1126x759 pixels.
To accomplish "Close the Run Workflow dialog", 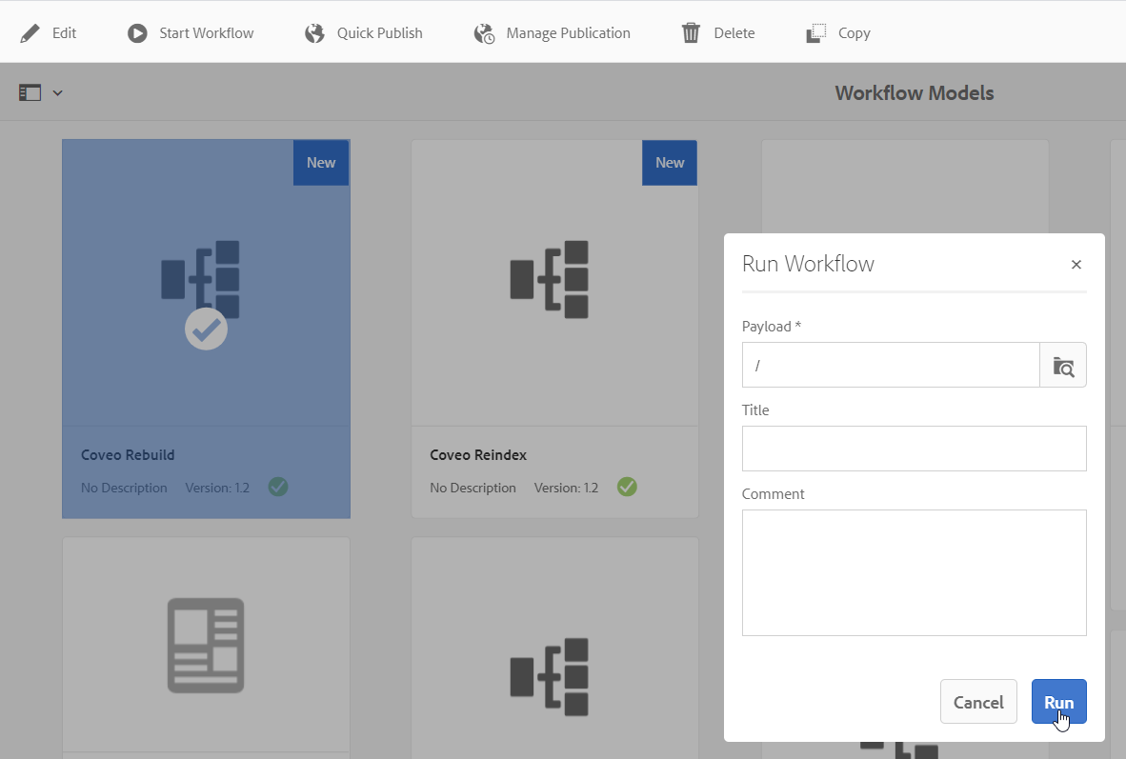I will (1076, 264).
